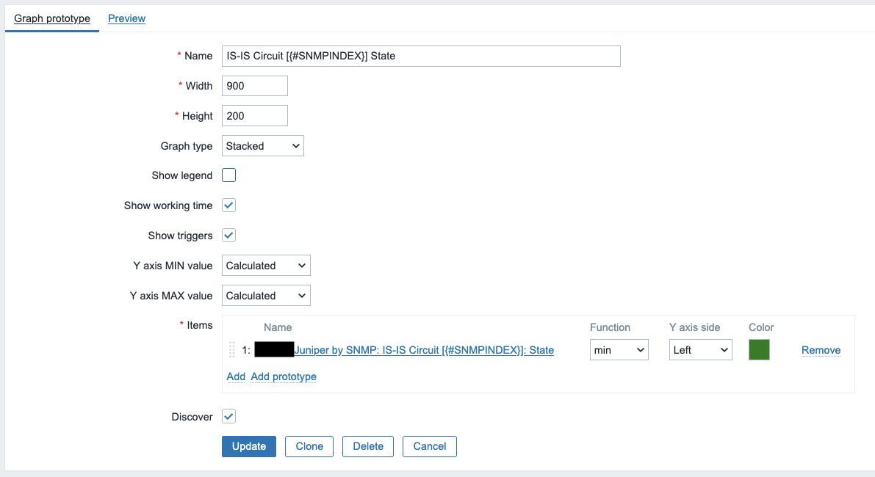
Task: Focus the Height field showing 200
Action: (x=255, y=116)
